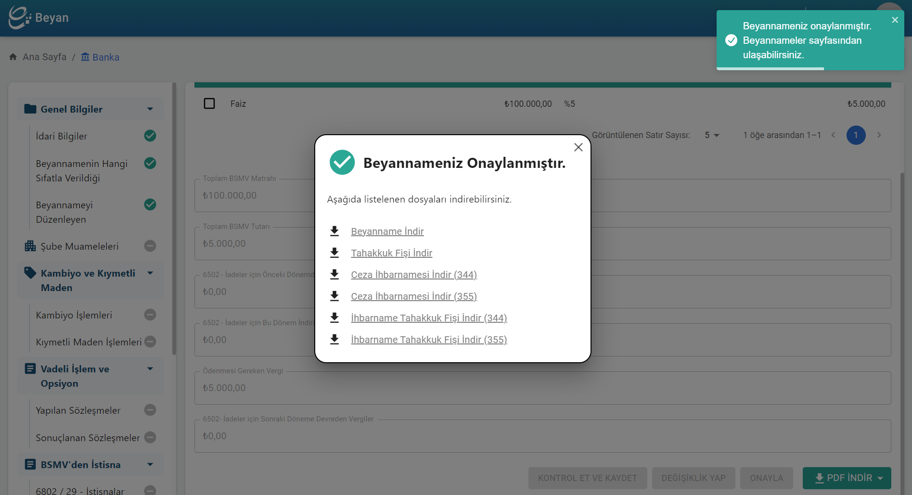Collapse the Vadeli İşlem ve Opsiyon section
This screenshot has height=495, width=912.
(150, 369)
